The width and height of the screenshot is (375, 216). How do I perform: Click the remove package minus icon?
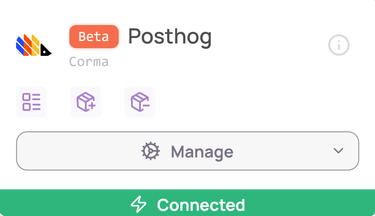tap(140, 102)
